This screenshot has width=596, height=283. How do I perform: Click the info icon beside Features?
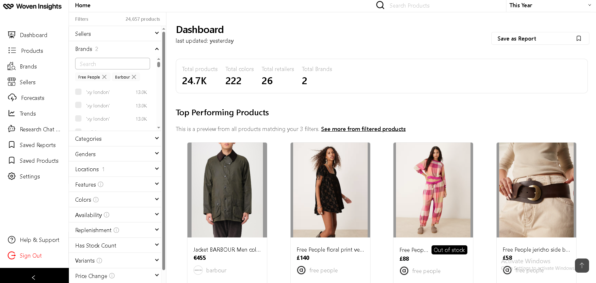point(101,184)
